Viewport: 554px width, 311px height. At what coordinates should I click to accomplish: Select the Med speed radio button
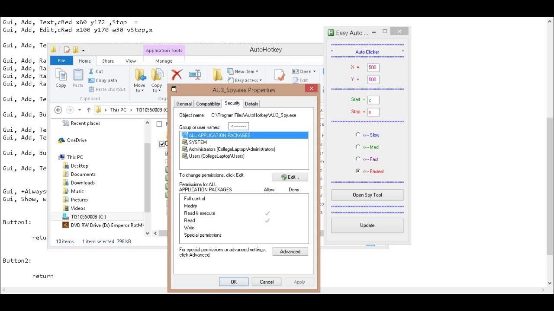[x=358, y=147]
